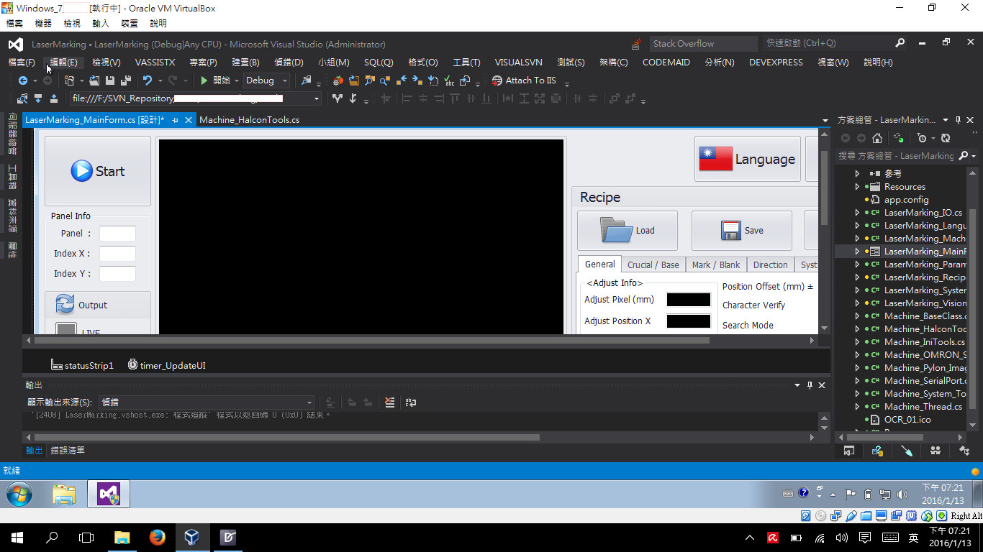Screen dimensions: 983x552
Task: Expand the Resources folder node
Action: pos(857,187)
